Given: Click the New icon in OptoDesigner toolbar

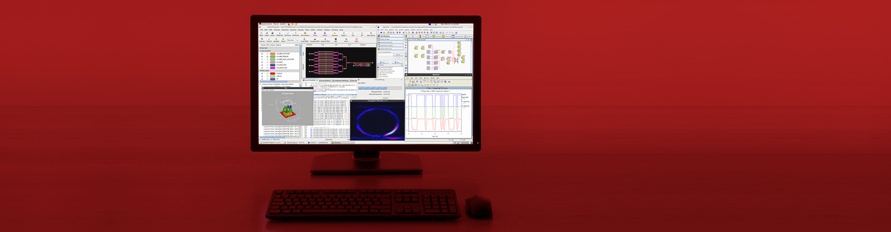Looking at the screenshot, I should [x=261, y=34].
